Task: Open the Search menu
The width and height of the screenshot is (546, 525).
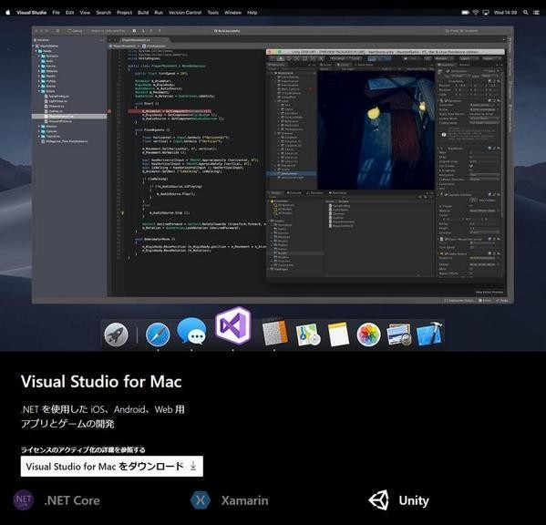Action: click(x=103, y=13)
